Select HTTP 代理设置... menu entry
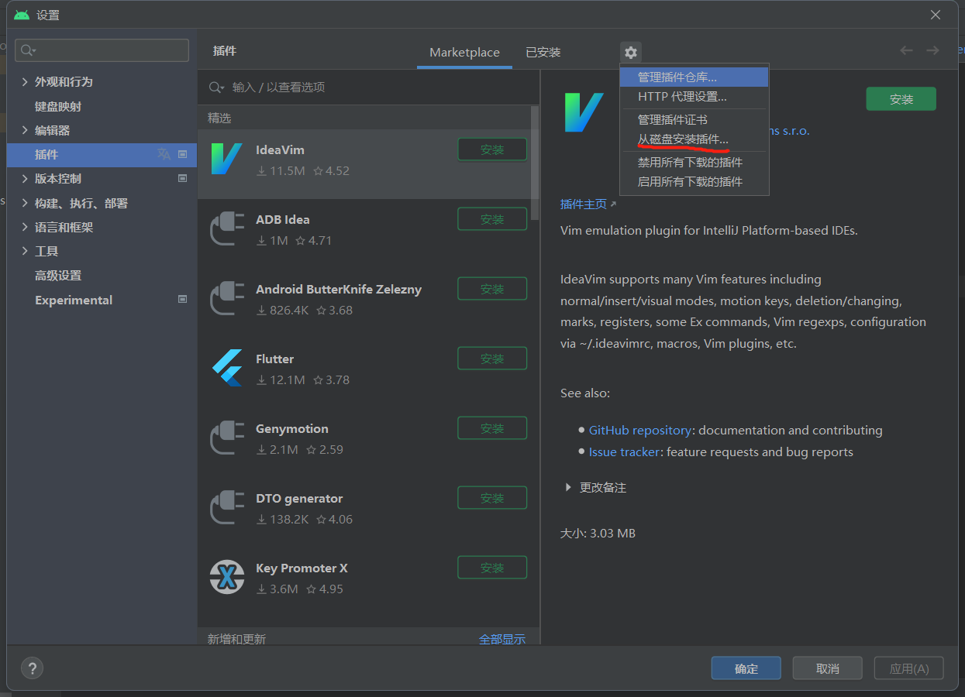This screenshot has width=965, height=697. click(x=694, y=97)
